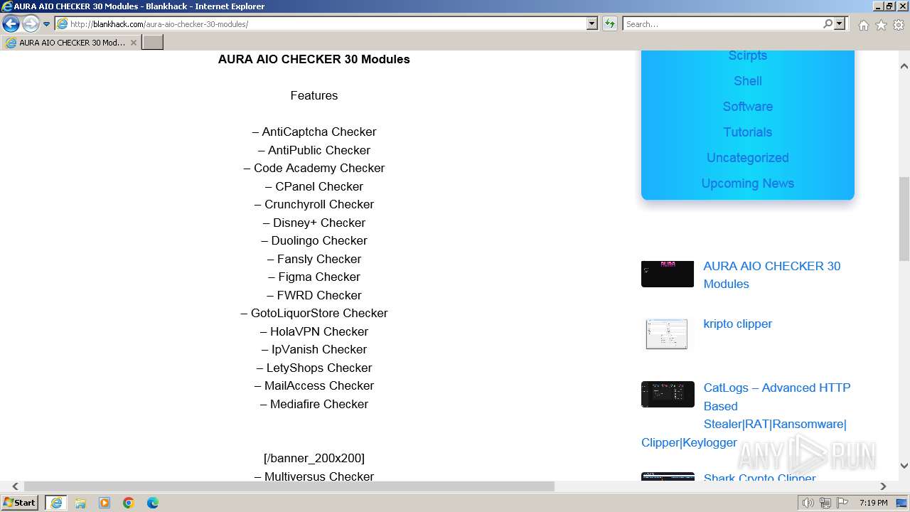Click the vertical scrollbar thumb
The image size is (910, 512).
904,219
